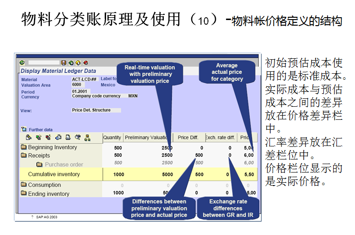355x235 pixels.
Task: Select Material field value ACT-LCD-##
Action: pyautogui.click(x=85, y=79)
